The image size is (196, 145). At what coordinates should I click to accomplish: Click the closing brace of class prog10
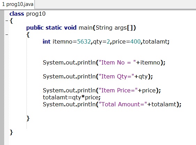(x=11, y=132)
